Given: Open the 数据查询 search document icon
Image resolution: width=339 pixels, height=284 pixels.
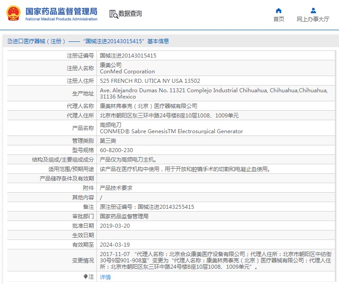Looking at the screenshot, I should coord(114,14).
